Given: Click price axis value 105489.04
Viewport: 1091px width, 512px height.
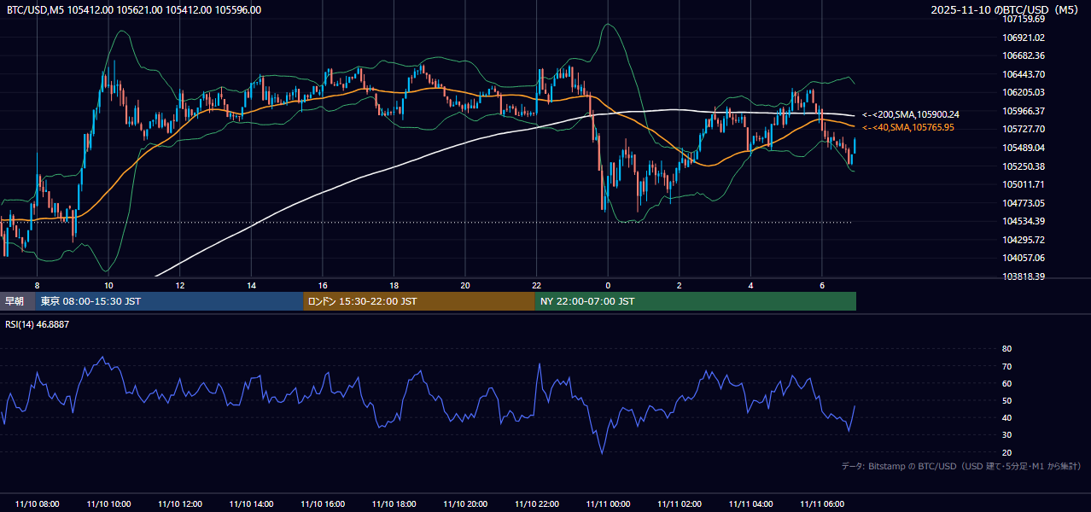Looking at the screenshot, I should tap(1024, 148).
